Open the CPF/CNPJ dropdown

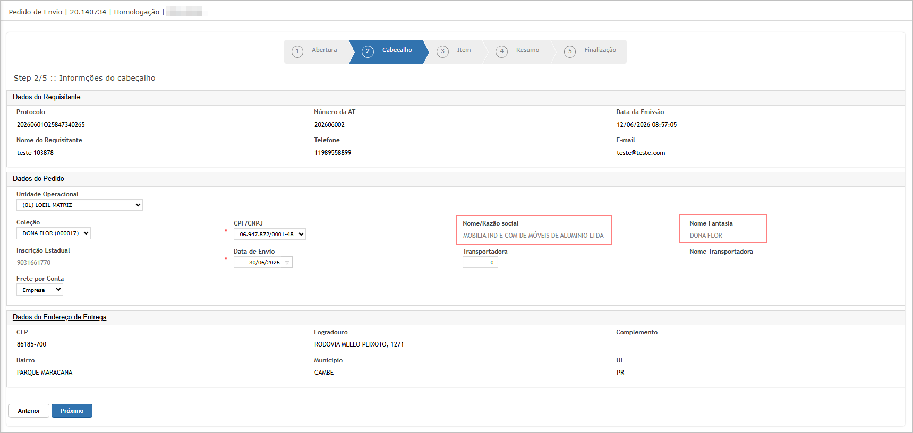270,234
